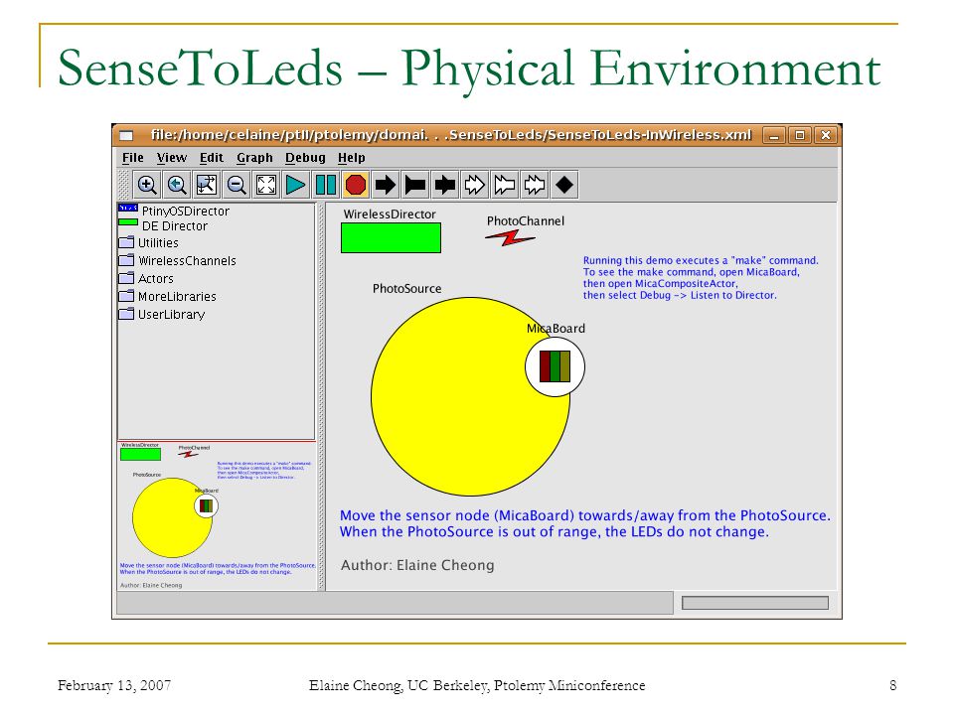Click the solid black double-arrow port icon
Image resolution: width=954 pixels, height=715 pixels.
click(445, 185)
